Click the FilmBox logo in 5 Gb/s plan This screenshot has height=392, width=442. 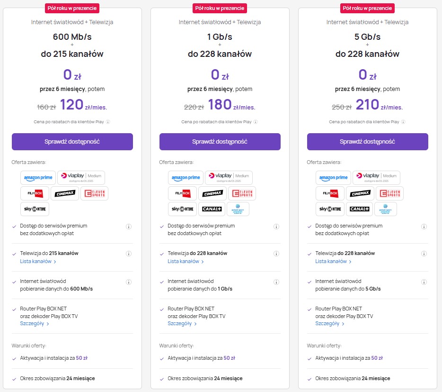[330, 193]
